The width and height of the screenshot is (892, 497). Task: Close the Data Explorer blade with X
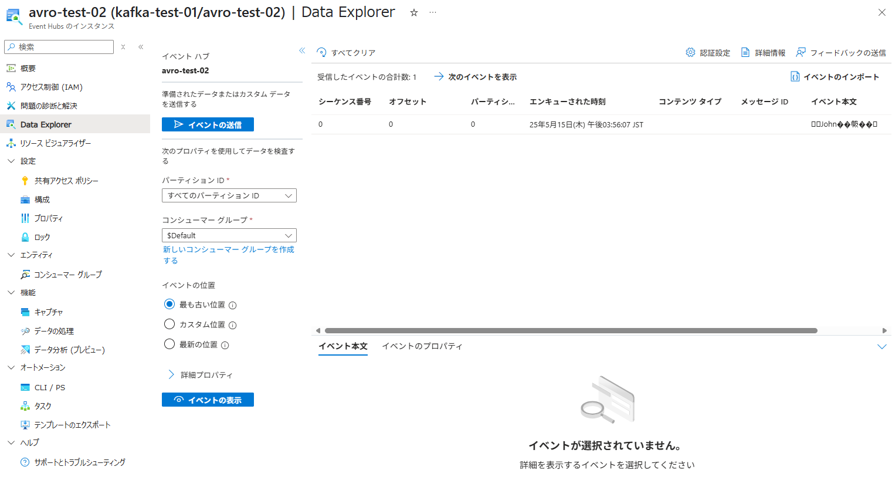pyautogui.click(x=881, y=12)
